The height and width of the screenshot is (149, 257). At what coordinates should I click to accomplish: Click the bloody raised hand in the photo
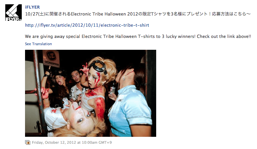(84, 68)
